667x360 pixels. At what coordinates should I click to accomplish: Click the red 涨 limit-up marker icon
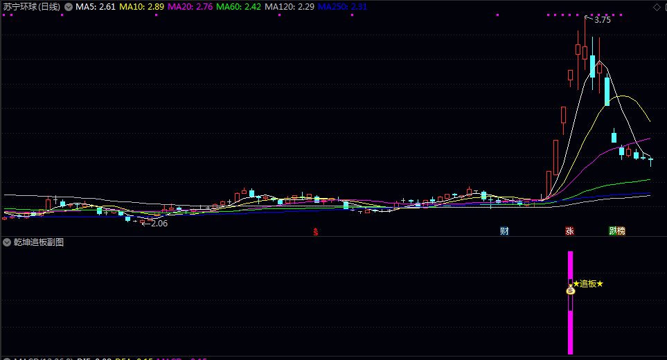pyautogui.click(x=569, y=231)
